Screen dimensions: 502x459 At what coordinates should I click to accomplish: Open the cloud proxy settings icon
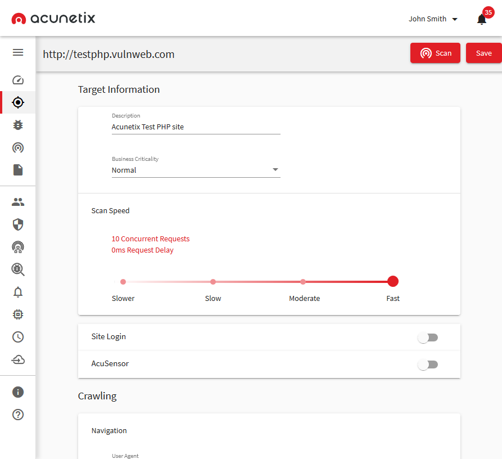[18, 359]
